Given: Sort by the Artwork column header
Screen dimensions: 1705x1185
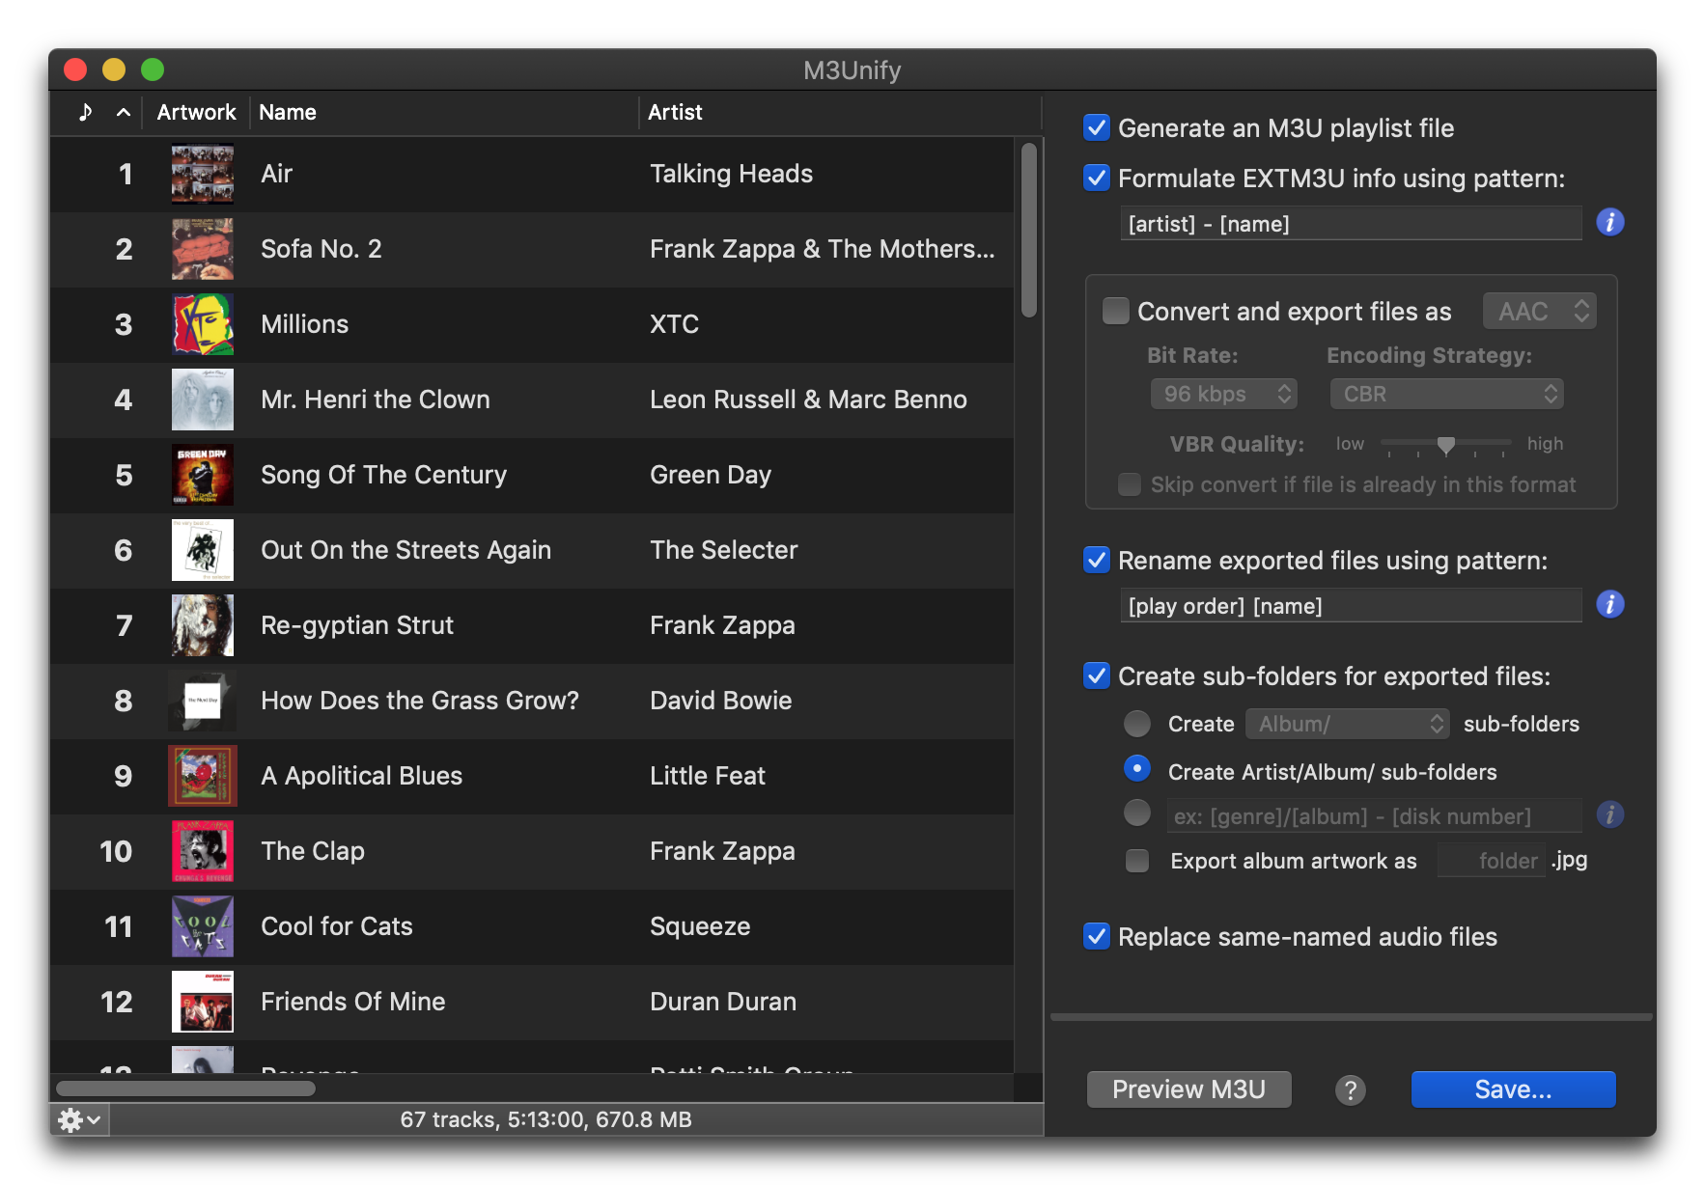Looking at the screenshot, I should [x=196, y=112].
